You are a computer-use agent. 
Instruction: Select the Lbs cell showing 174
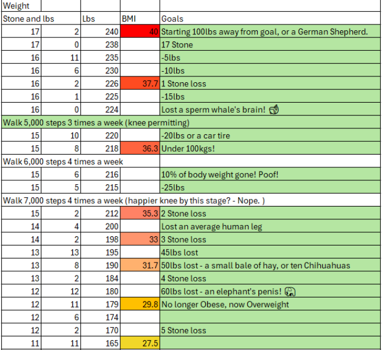[100, 317]
